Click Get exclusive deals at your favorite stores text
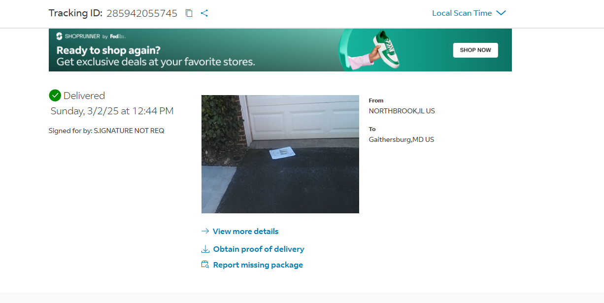 click(x=156, y=62)
